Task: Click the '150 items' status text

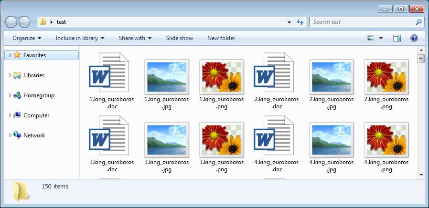Action: (x=55, y=187)
